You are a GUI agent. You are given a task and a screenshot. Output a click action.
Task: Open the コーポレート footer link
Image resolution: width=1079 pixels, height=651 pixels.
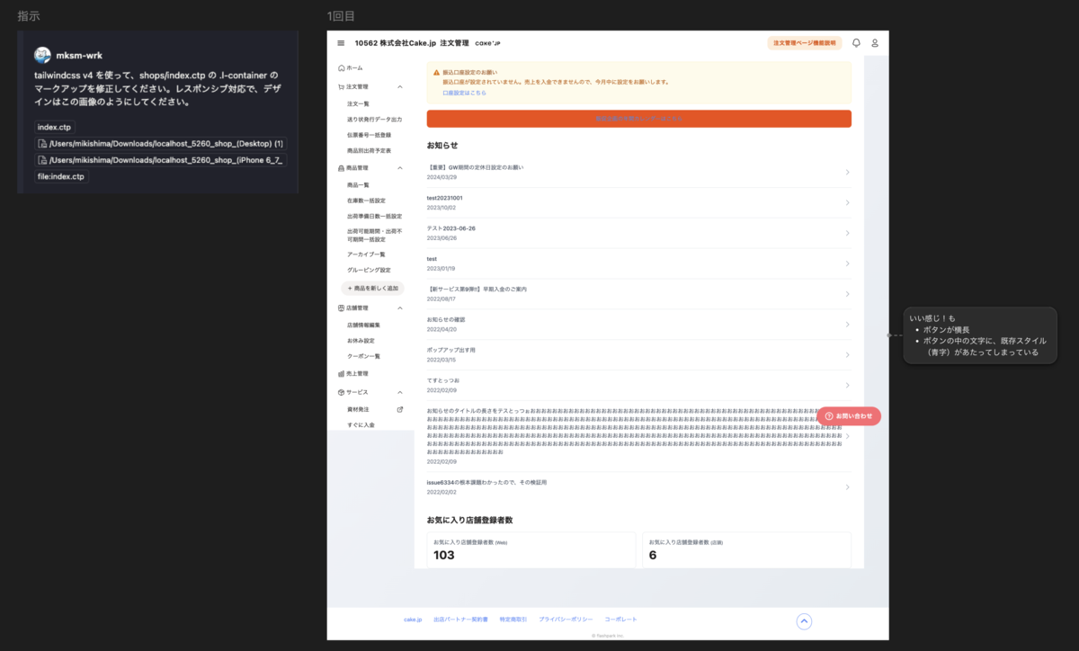620,620
